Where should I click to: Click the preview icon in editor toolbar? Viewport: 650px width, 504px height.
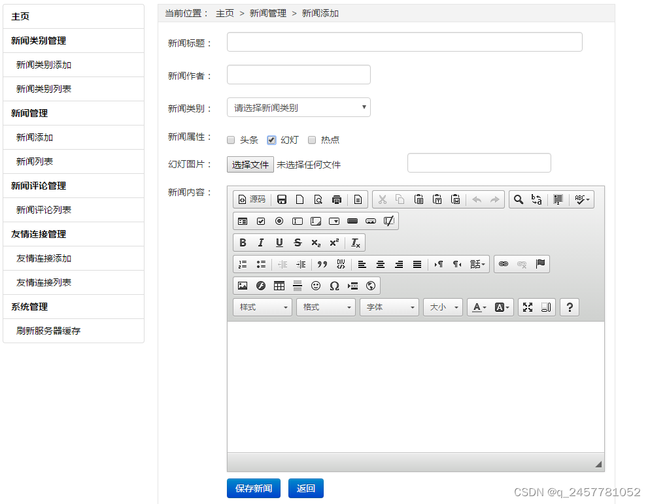coord(318,199)
